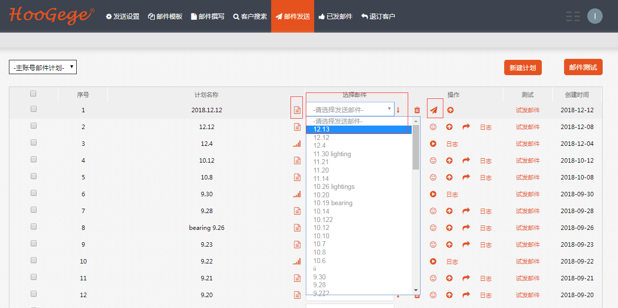The width and height of the screenshot is (618, 308).
Task: Click the document icon beside plan 2018.12.12
Action: (x=297, y=110)
